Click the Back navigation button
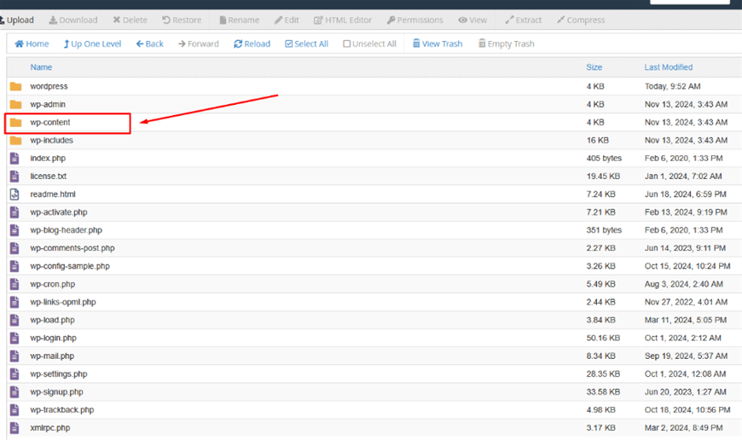This screenshot has width=742, height=440. pos(150,43)
